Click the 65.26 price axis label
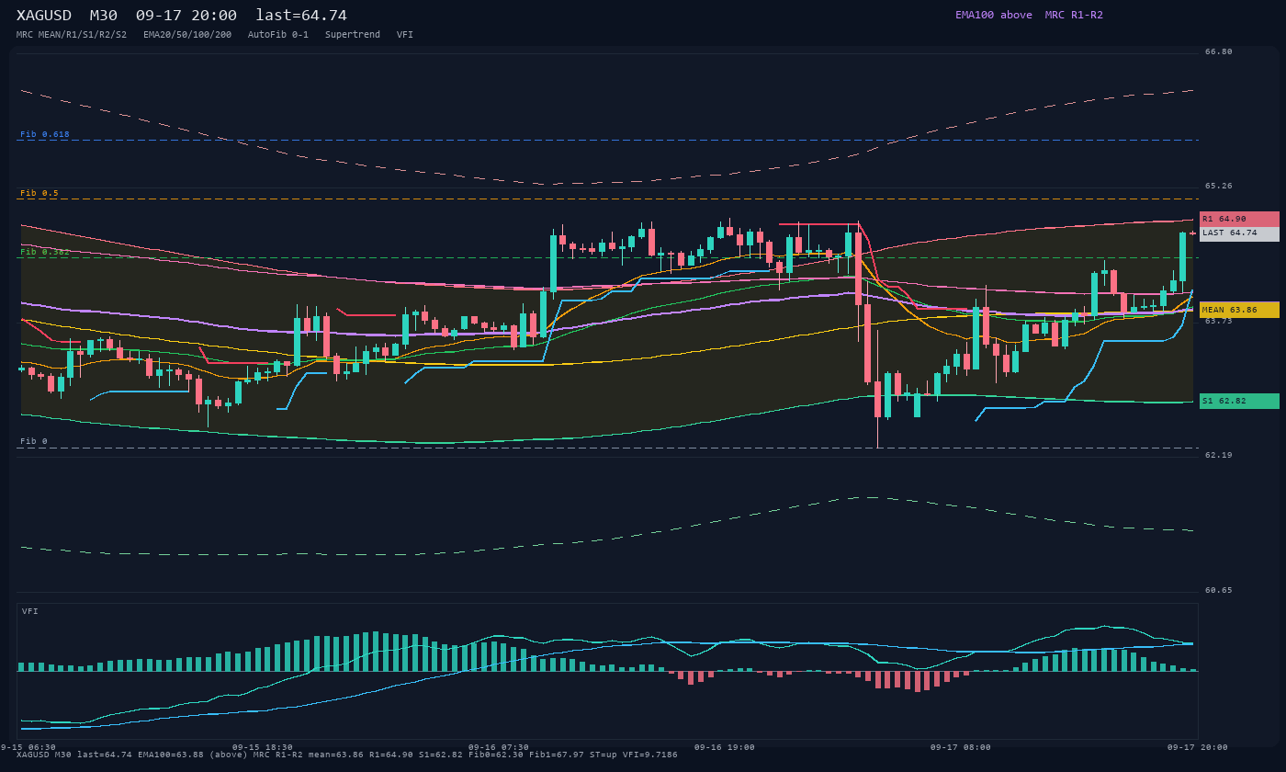 click(x=1219, y=186)
